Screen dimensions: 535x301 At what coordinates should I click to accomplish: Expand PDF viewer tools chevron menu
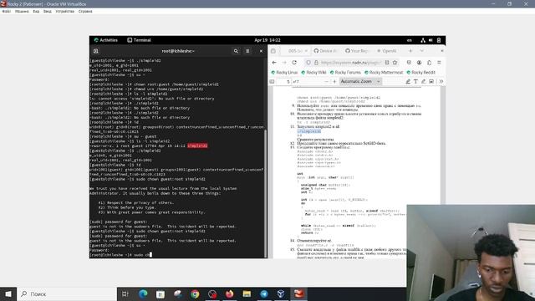(441, 82)
